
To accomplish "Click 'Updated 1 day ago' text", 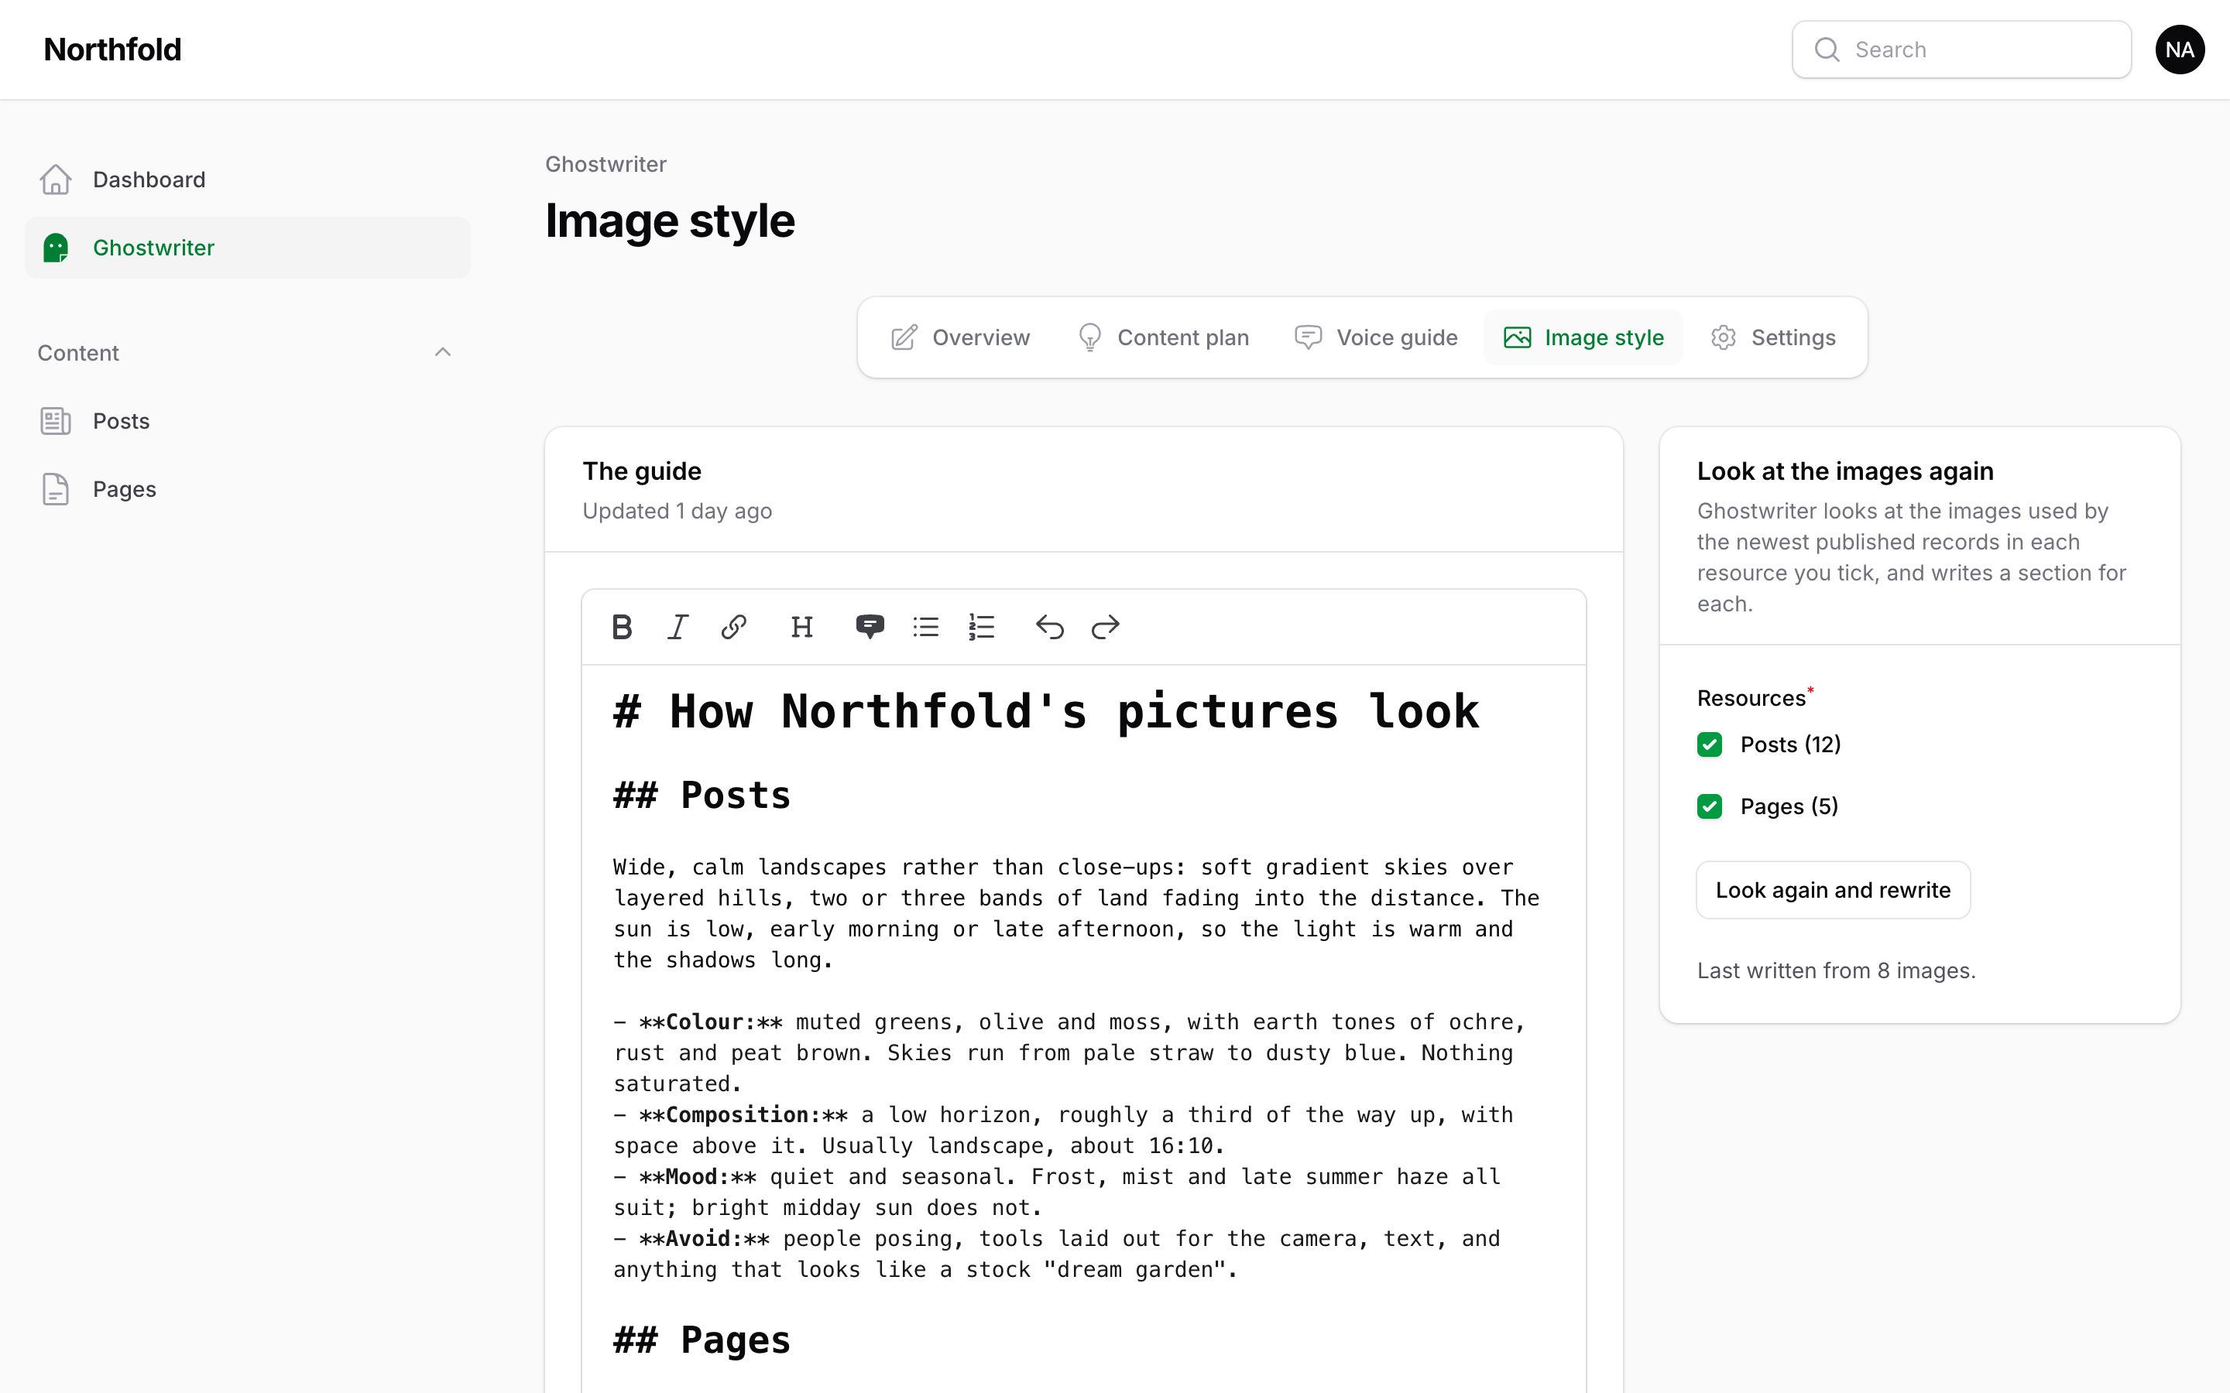I will pos(678,512).
